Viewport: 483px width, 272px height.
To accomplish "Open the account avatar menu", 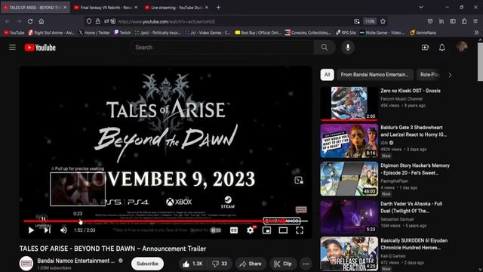I will 462,47.
